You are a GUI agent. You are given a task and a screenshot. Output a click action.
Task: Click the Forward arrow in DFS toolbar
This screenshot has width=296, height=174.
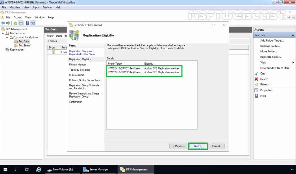tap(8, 23)
